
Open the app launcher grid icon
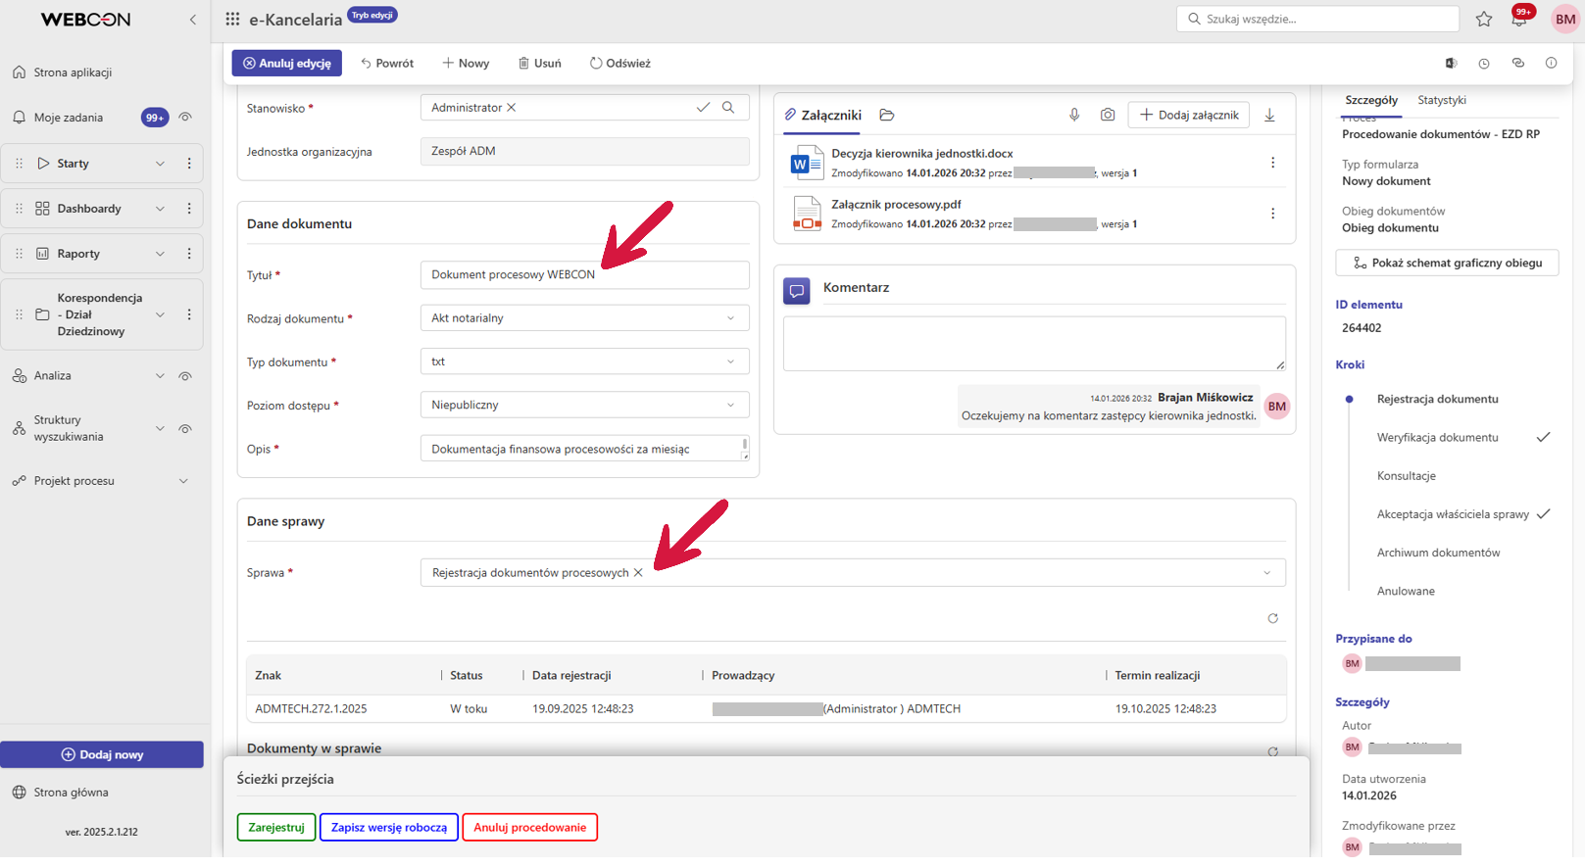coord(232,19)
